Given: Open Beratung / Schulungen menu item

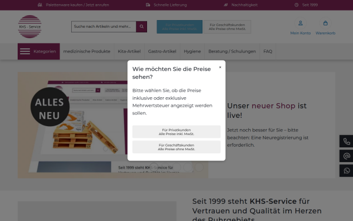Looking at the screenshot, I should coord(232,51).
